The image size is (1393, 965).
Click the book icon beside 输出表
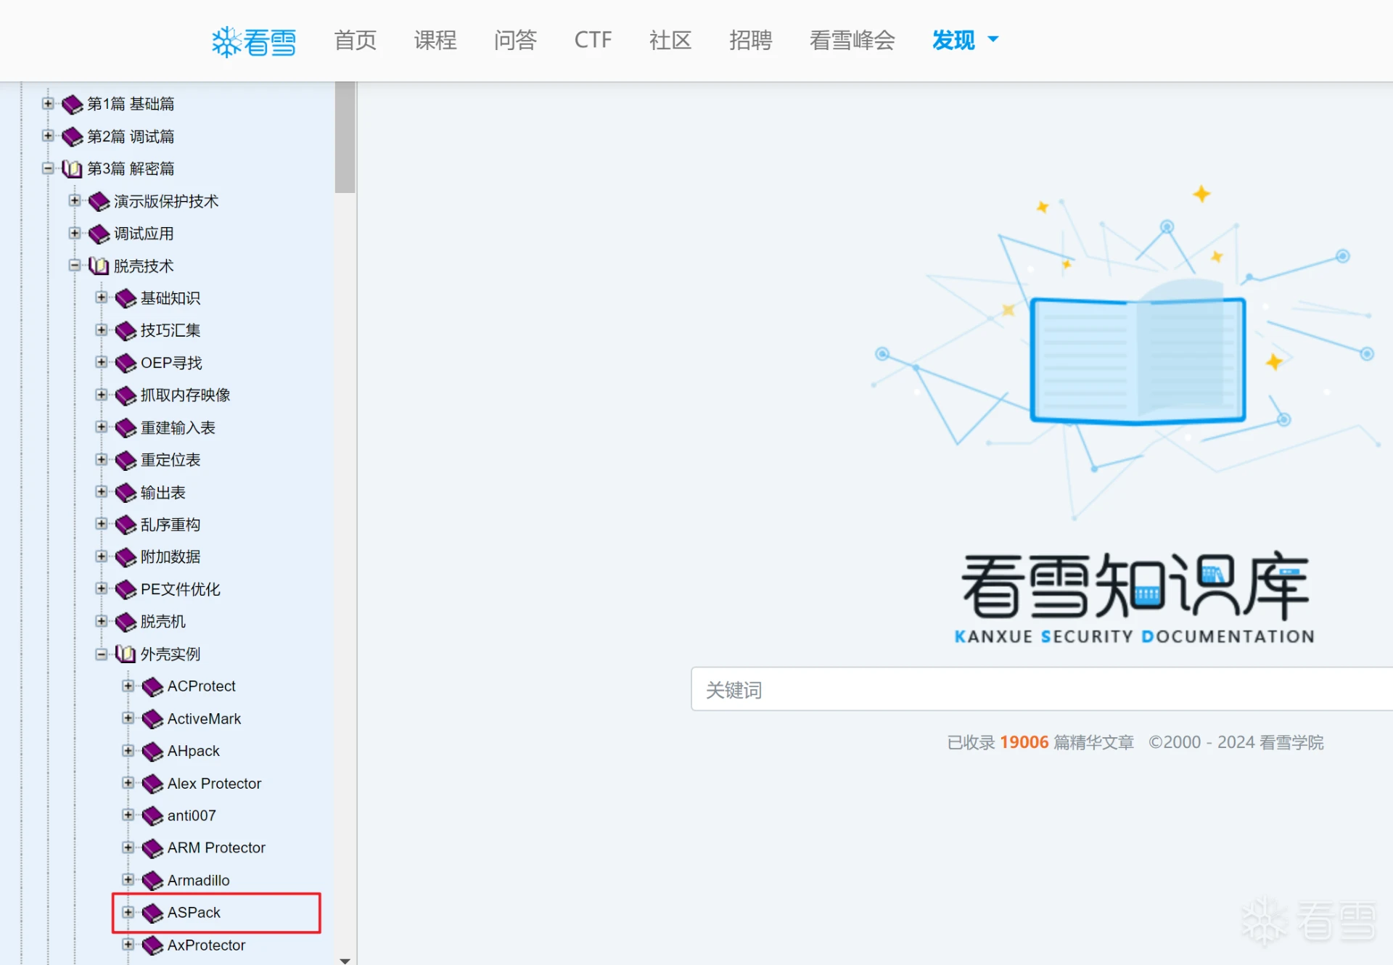pyautogui.click(x=126, y=493)
